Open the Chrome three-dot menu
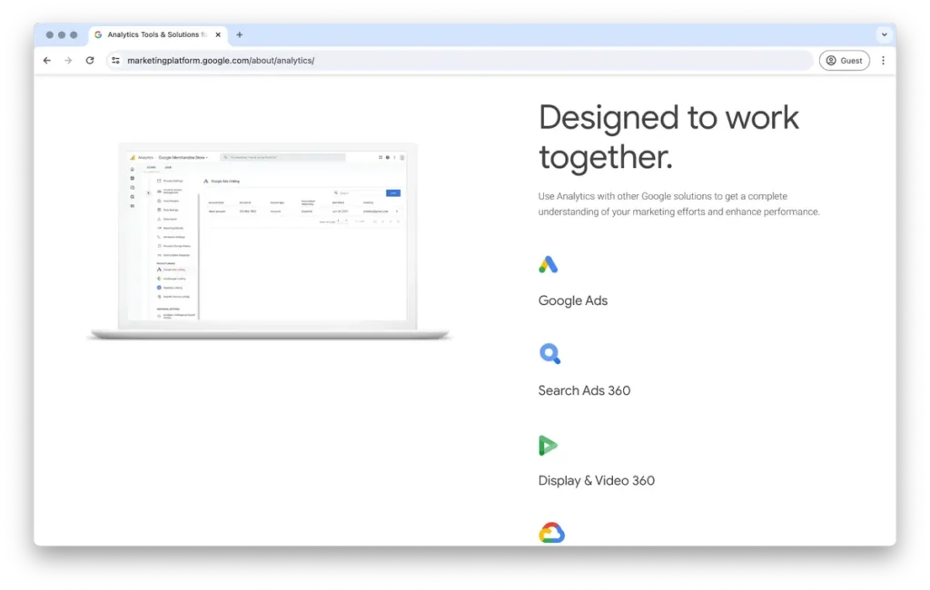The image size is (930, 590). [883, 61]
